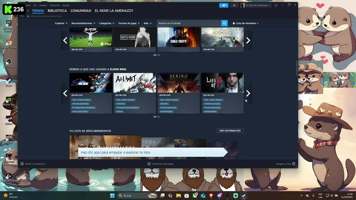
Task: Open Microsoft Store from the taskbar
Action: [x=187, y=196]
